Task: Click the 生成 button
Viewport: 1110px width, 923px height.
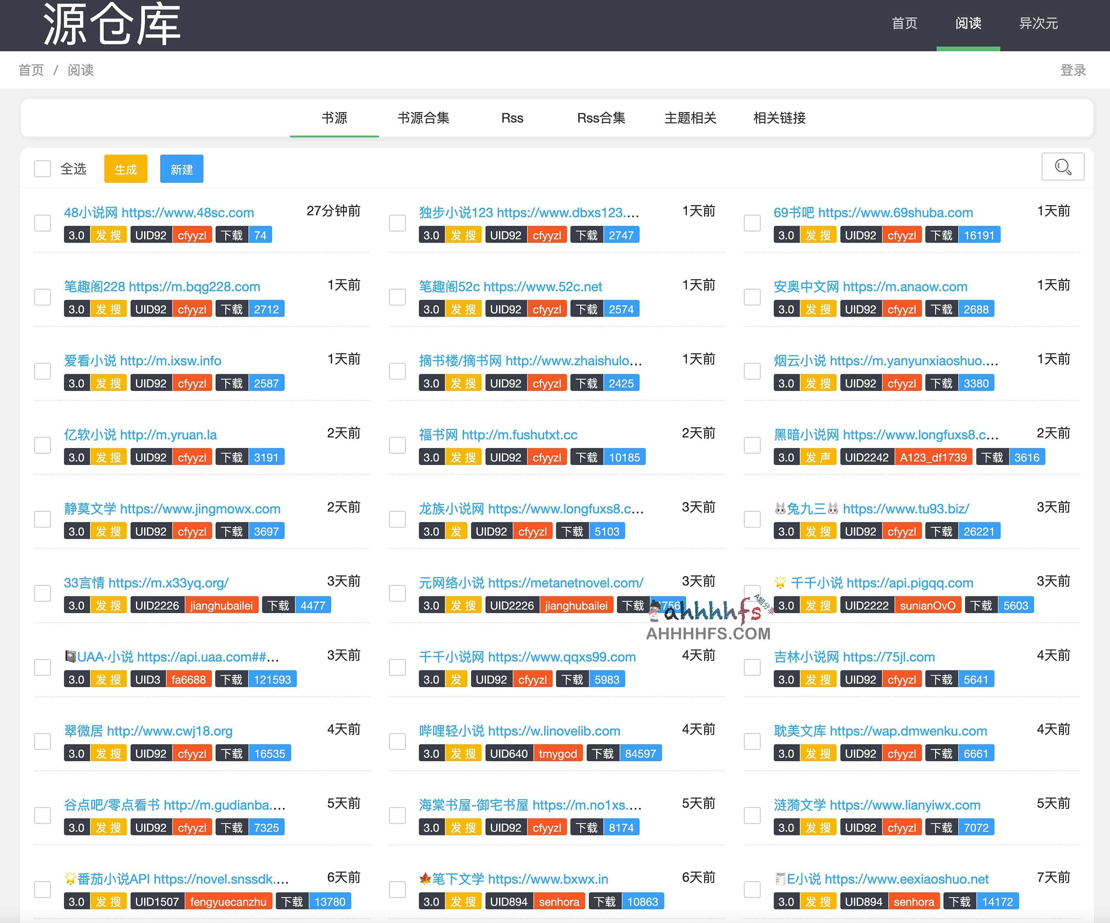Action: tap(125, 168)
